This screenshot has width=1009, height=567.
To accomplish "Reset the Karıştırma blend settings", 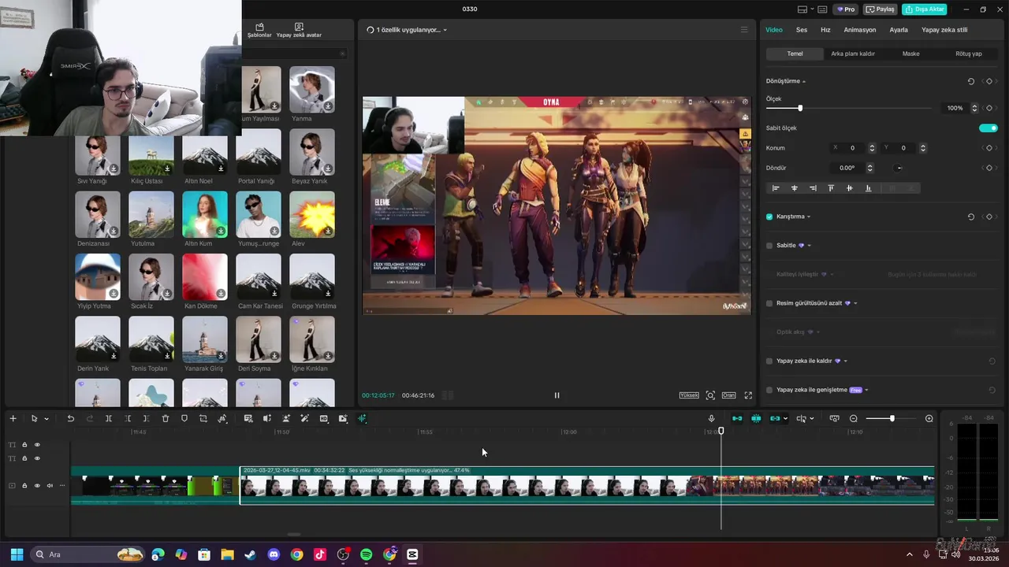I will [x=971, y=217].
